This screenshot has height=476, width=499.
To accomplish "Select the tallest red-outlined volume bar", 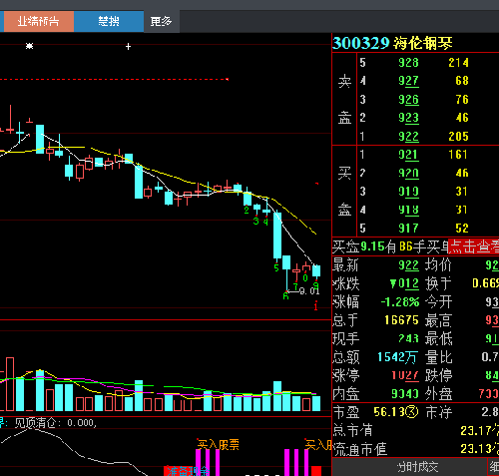I will point(10,384).
